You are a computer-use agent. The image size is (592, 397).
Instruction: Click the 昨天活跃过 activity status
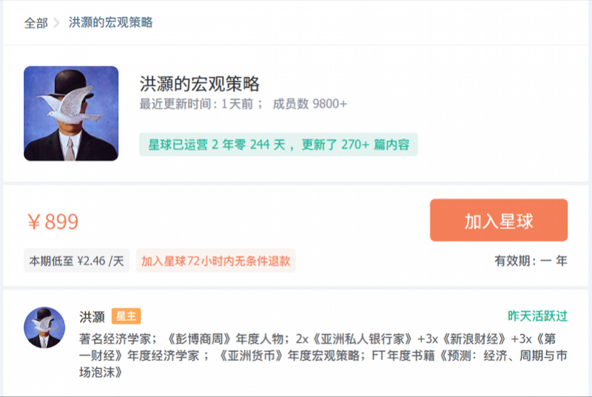(x=538, y=316)
